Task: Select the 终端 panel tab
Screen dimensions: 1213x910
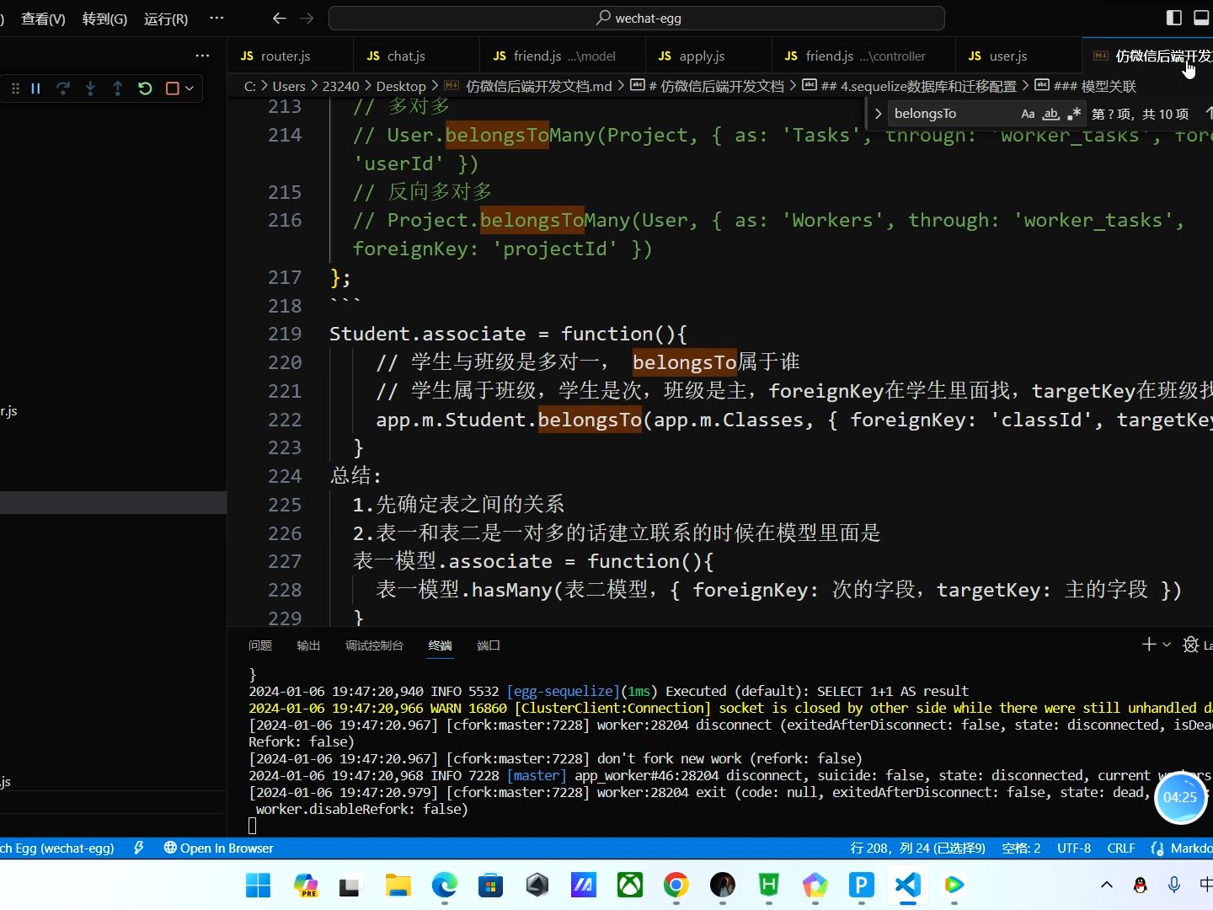Action: click(x=440, y=645)
